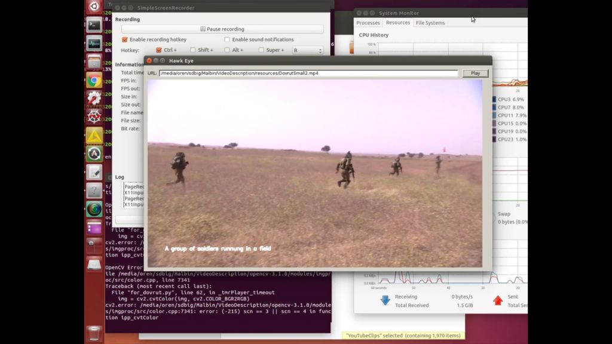The width and height of the screenshot is (612, 344).
Task: Open the hotkey key dropdown showing R
Action: click(x=308, y=50)
